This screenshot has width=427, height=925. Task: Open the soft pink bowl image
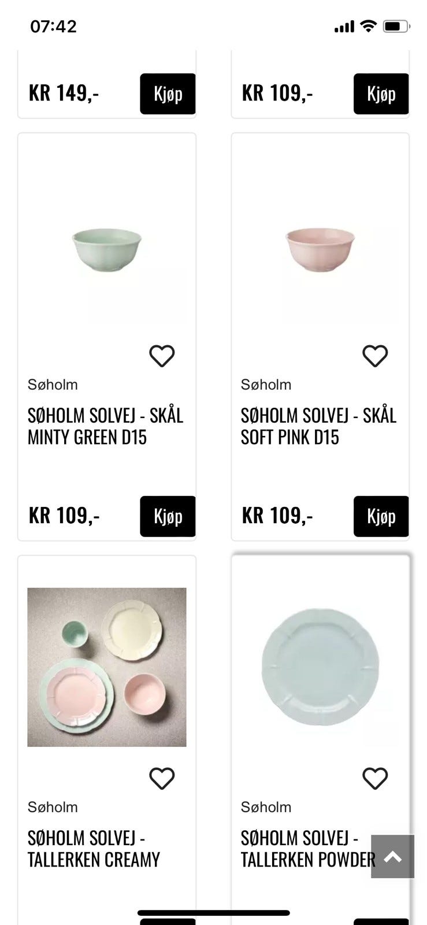(x=320, y=250)
